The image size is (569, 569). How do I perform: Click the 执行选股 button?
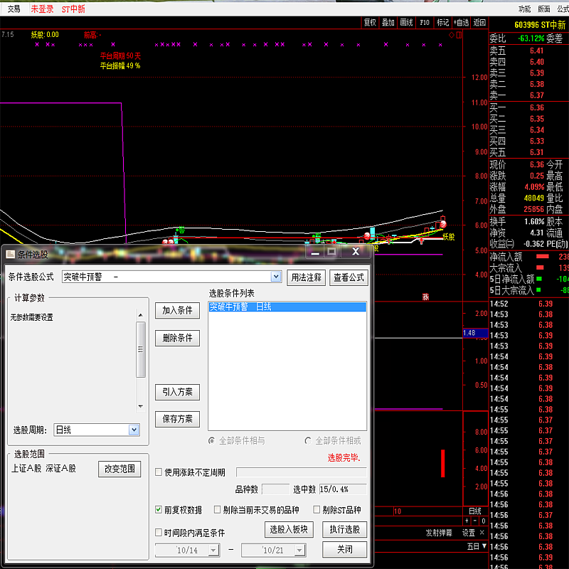tap(345, 529)
